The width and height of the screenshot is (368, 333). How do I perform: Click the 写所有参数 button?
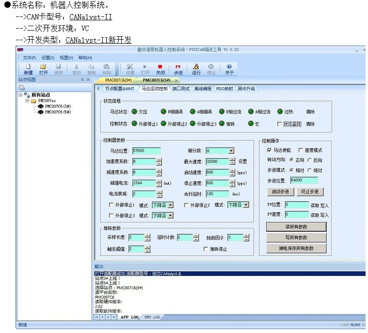pyautogui.click(x=296, y=238)
